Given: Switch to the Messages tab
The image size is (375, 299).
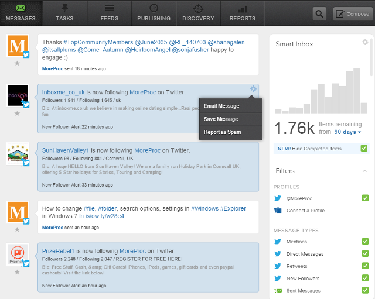Looking at the screenshot, I should (x=21, y=13).
